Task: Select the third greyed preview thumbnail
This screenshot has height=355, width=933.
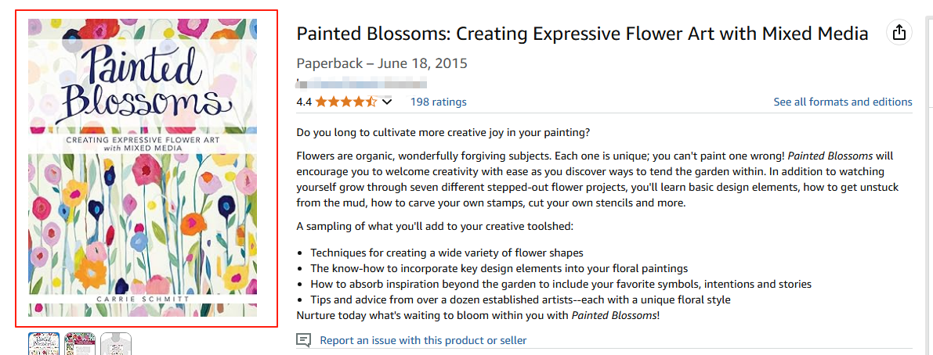Action: (x=116, y=344)
